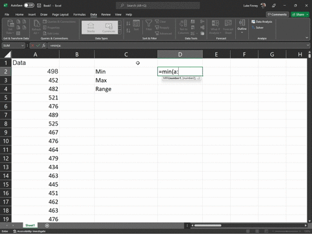Open the Comments pane
Image resolution: width=312 pixels, height=234 pixels.
pos(278,14)
